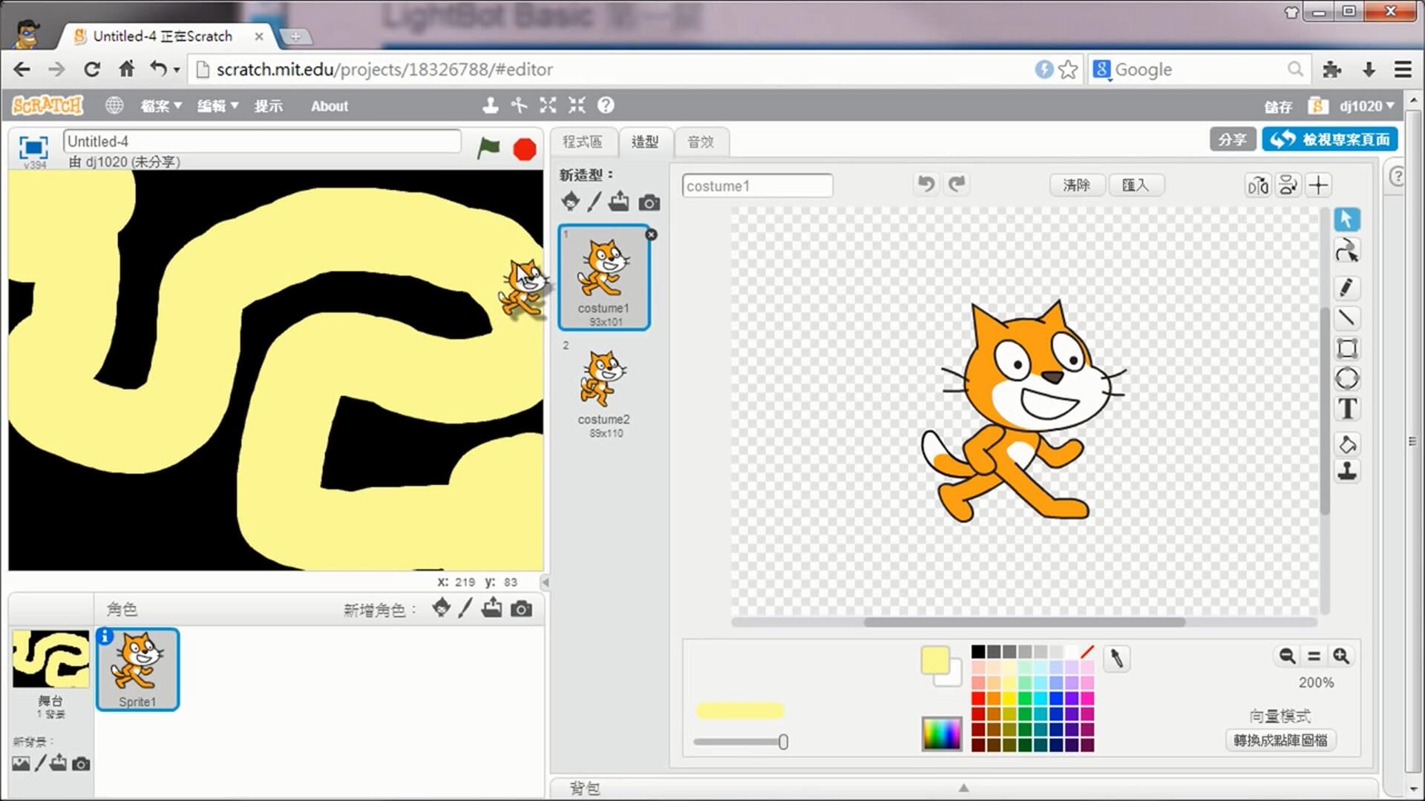Image resolution: width=1425 pixels, height=801 pixels.
Task: Click the 匯入 import button
Action: coord(1136,185)
